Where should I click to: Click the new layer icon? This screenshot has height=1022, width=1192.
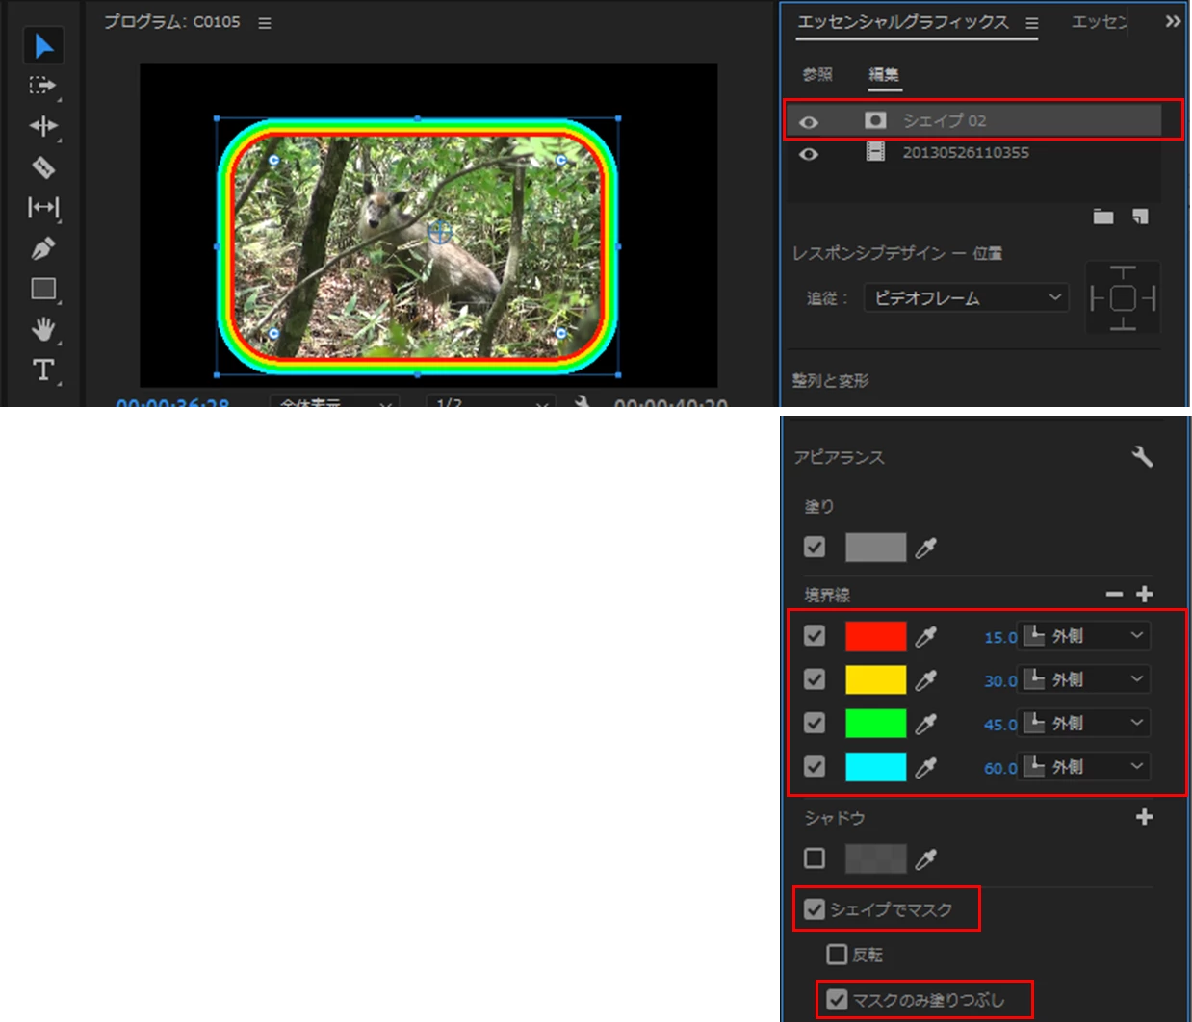1140,217
